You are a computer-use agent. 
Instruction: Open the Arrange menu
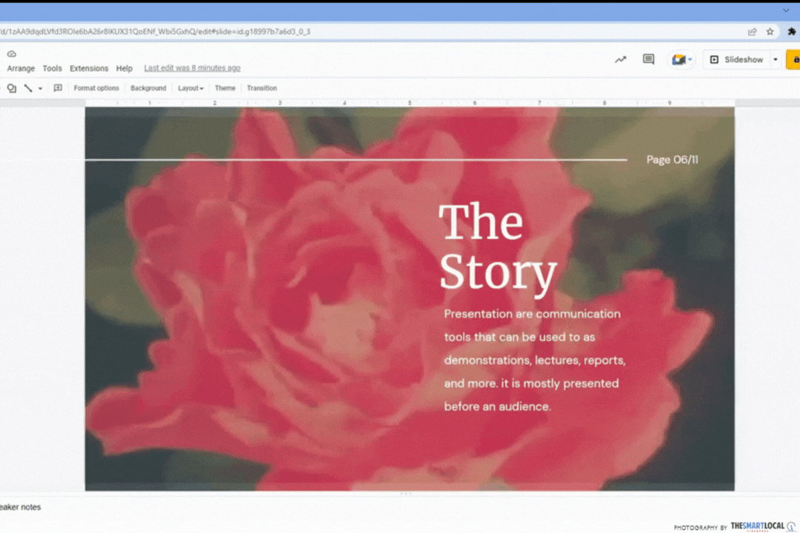click(21, 68)
